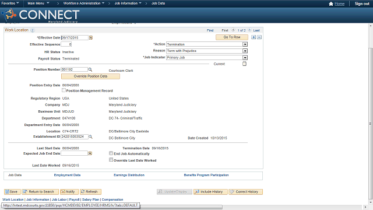Screen dimensions: 373x210
Task: Open Earnings Distribution link
Action: (x=129, y=175)
